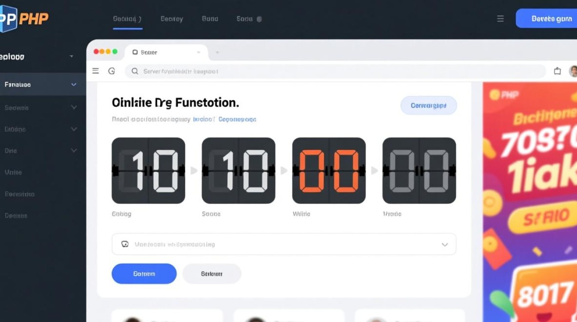This screenshot has width=577, height=322.
Task: Click the small icon inside the wide select field
Action: coord(125,244)
